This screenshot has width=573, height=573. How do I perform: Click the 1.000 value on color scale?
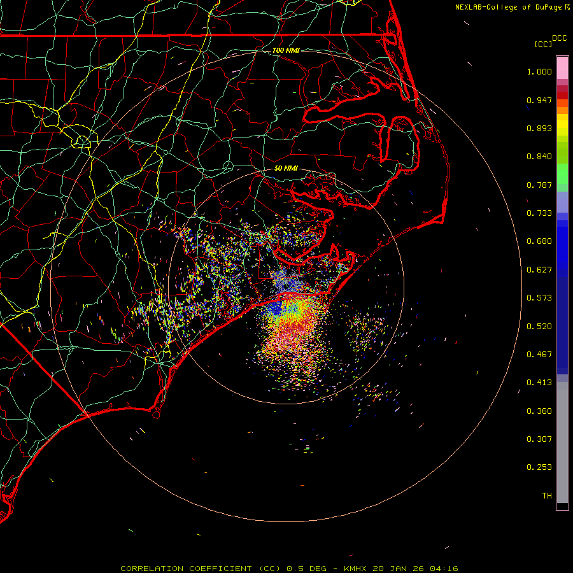coord(539,71)
